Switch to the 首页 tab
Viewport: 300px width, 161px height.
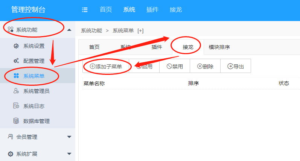tap(94, 47)
